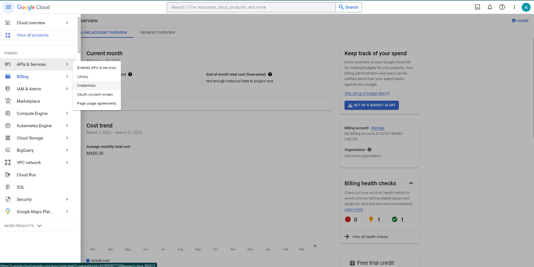Open the notifications bell
Screen dimensions: 534x267
(x=490, y=7)
